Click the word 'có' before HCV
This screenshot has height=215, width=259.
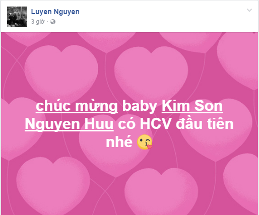[126, 124]
